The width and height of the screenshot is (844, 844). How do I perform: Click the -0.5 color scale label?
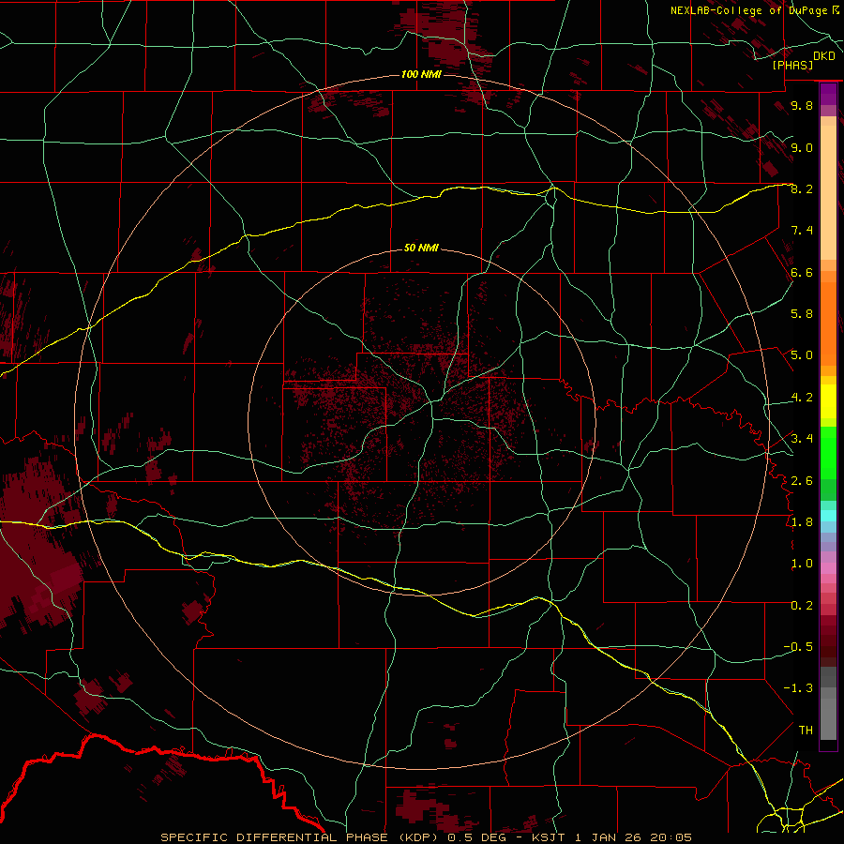pyautogui.click(x=798, y=647)
